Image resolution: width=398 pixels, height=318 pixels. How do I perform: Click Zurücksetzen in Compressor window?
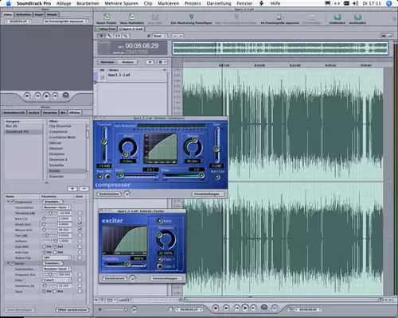point(109,194)
